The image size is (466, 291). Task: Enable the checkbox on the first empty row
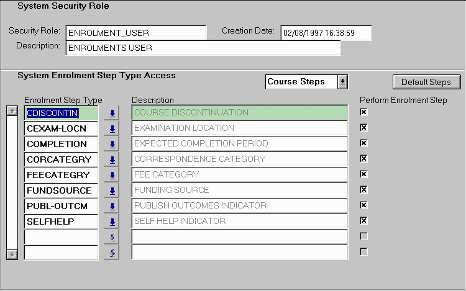coord(364,236)
